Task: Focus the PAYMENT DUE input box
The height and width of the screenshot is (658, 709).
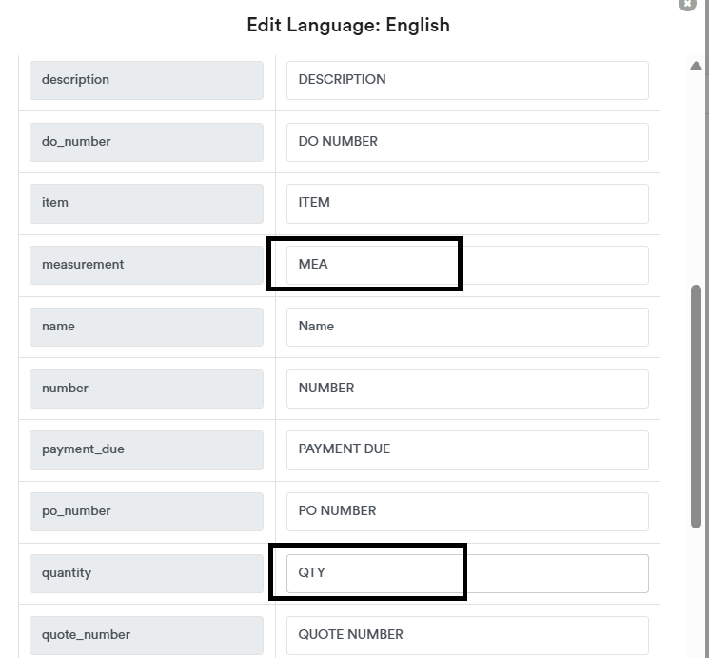Action: [466, 449]
